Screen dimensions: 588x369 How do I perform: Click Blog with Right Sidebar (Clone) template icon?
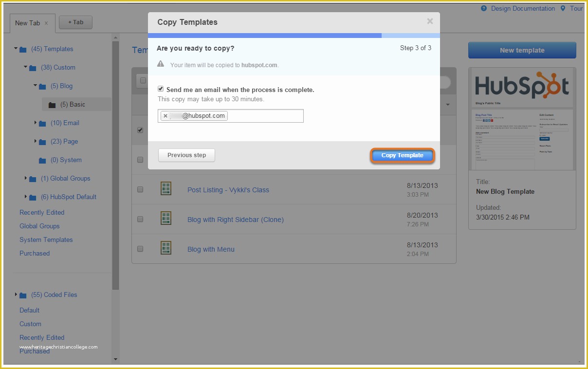166,218
